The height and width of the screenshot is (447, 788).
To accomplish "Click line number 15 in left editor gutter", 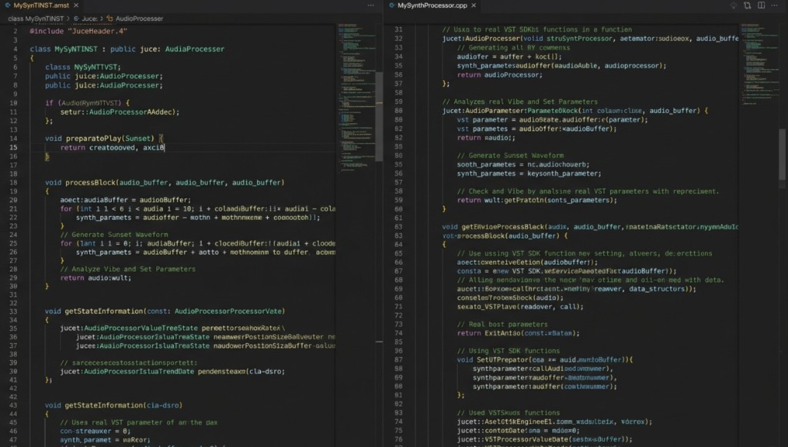I will (x=14, y=148).
